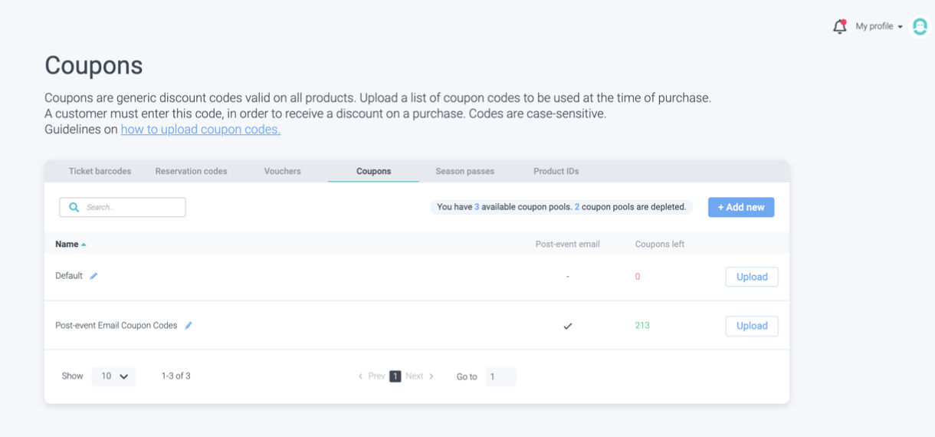
Task: Click the Go to page input
Action: pos(500,376)
